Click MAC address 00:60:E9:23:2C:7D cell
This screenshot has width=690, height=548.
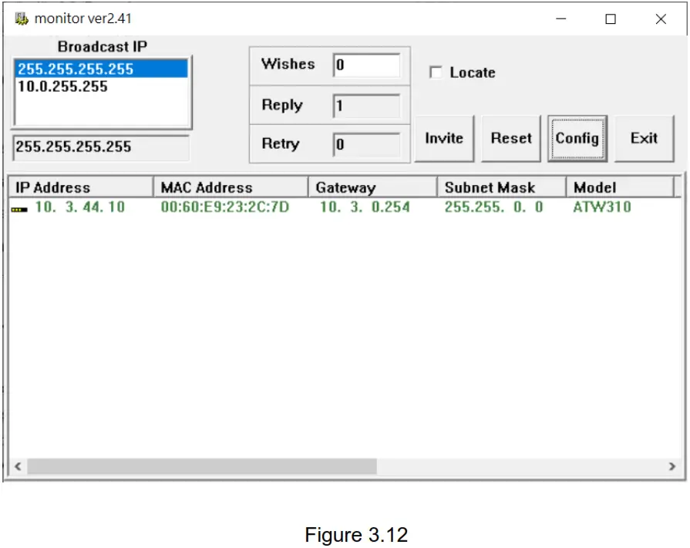(x=225, y=207)
